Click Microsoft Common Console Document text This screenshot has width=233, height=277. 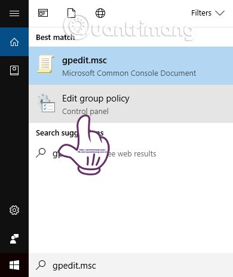coord(129,73)
